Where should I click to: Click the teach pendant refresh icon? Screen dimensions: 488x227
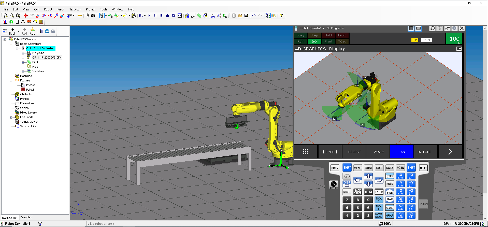[432, 28]
